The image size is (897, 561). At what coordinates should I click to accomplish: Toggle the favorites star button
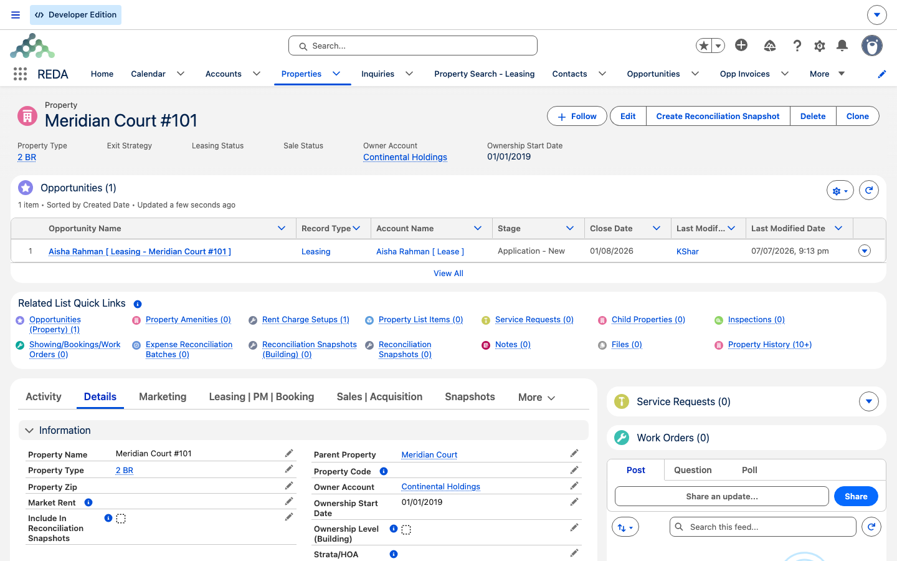click(704, 46)
